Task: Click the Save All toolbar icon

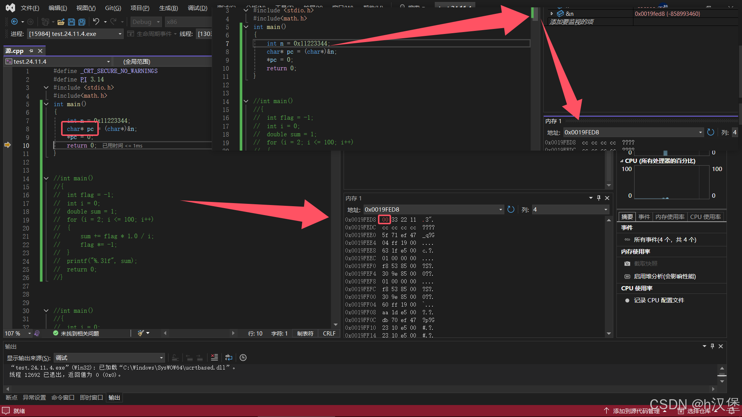Action: (x=82, y=22)
